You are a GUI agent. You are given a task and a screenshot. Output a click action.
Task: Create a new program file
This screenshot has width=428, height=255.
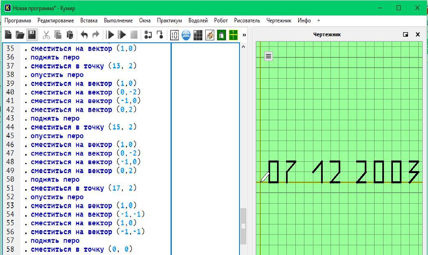(8, 35)
